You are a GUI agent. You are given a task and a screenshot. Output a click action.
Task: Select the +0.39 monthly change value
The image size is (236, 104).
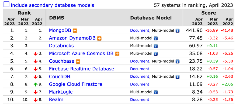[x=212, y=61]
